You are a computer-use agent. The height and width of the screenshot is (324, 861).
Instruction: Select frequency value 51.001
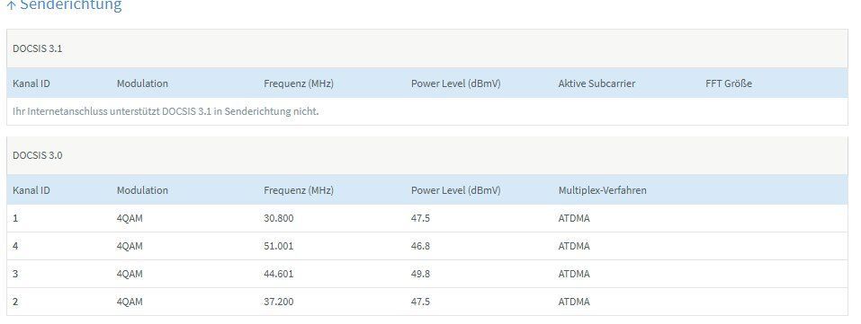[x=278, y=246]
